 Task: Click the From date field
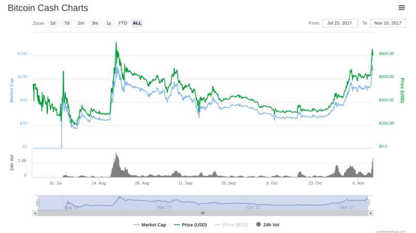click(x=339, y=23)
